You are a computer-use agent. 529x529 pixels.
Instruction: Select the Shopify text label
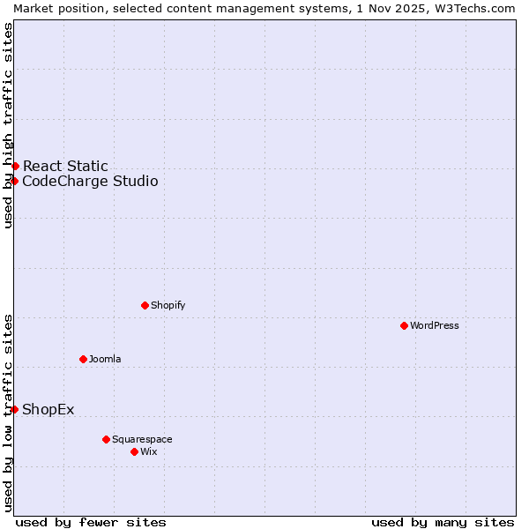168,305
